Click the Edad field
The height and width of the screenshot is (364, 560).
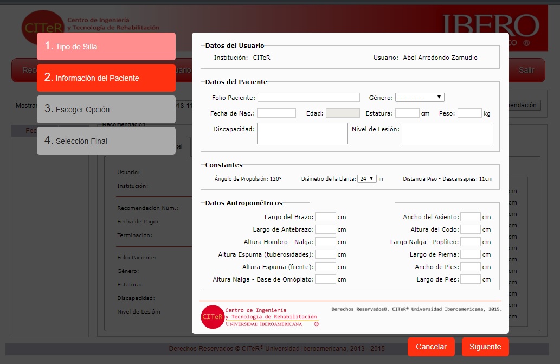coord(343,113)
